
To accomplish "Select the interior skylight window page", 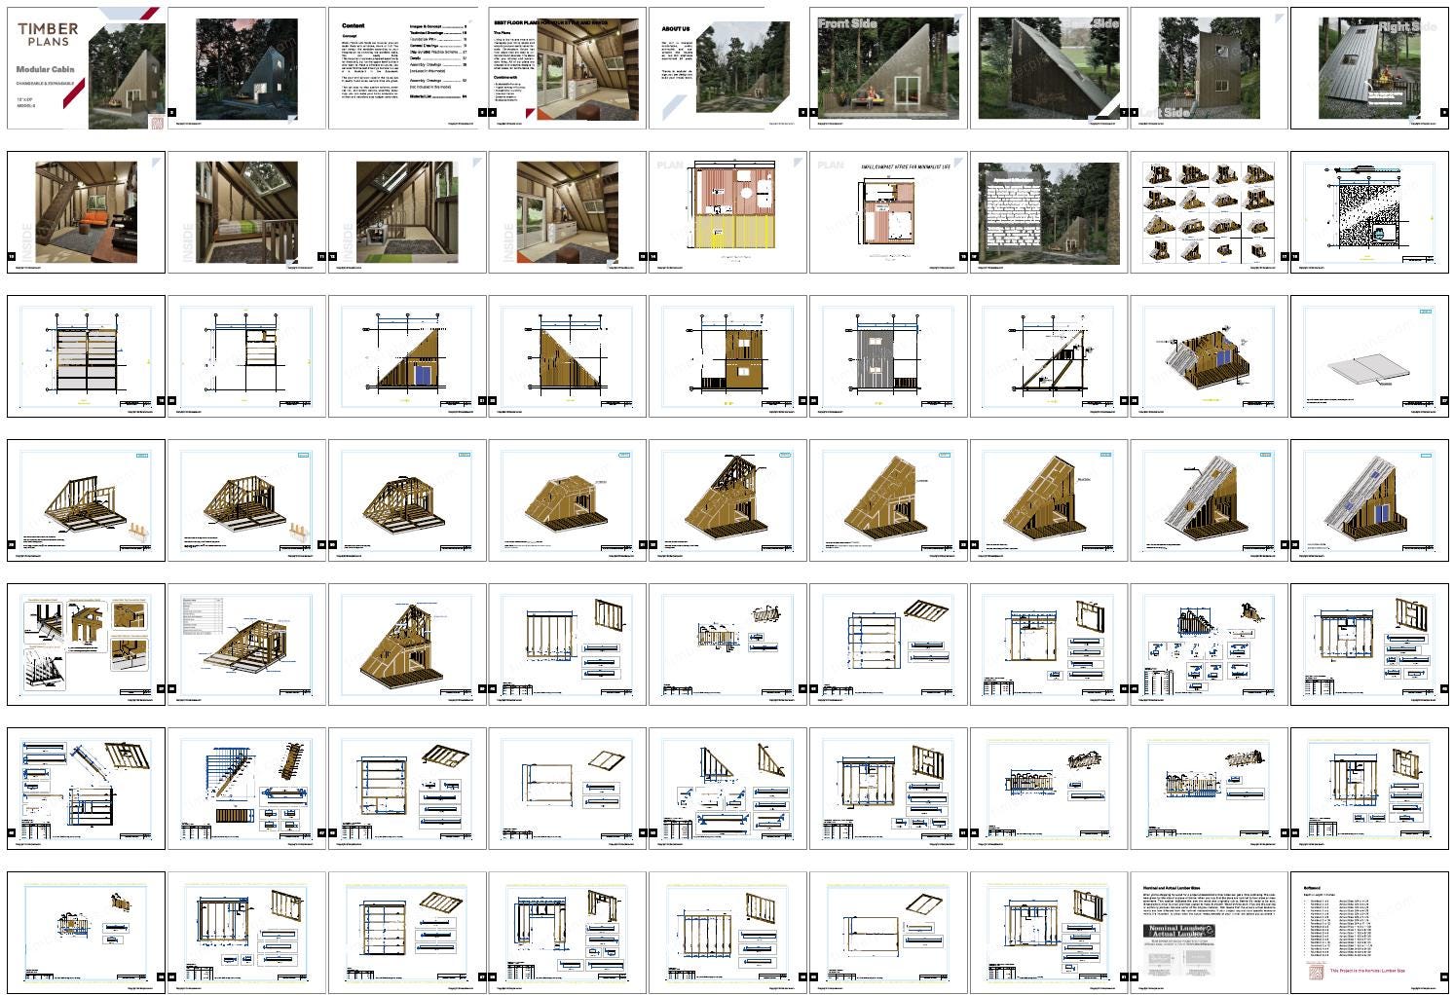I will coord(246,212).
